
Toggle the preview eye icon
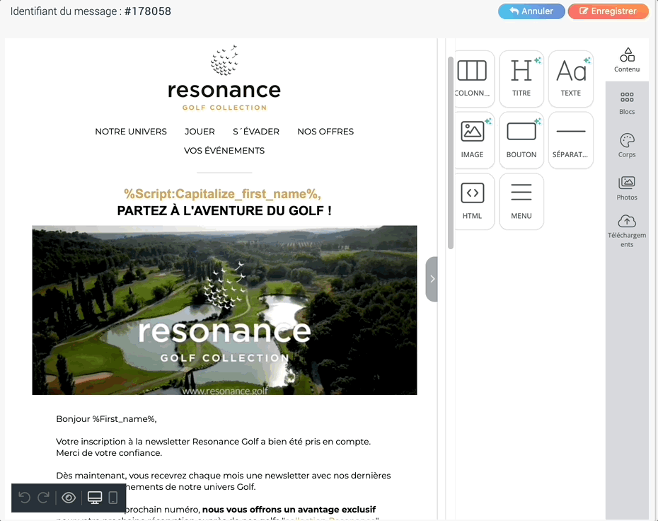(69, 498)
